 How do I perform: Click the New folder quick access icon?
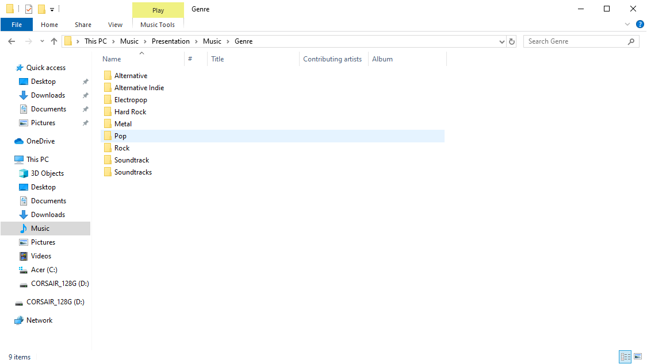point(41,9)
